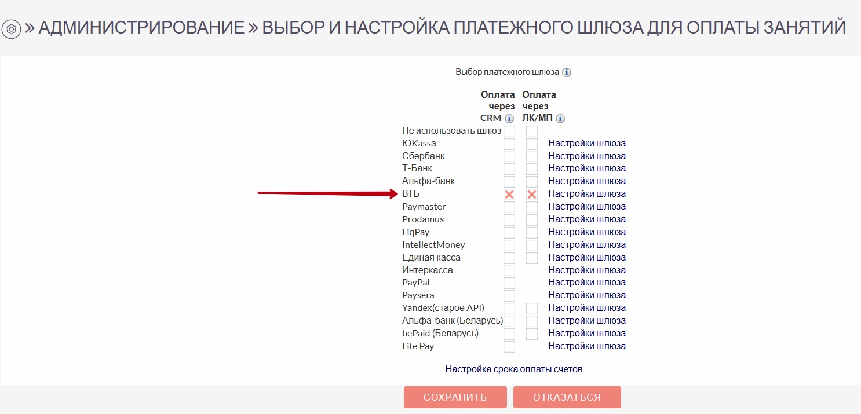Open Настройки шлюза for Сбербанк
861x414 pixels.
(x=587, y=156)
